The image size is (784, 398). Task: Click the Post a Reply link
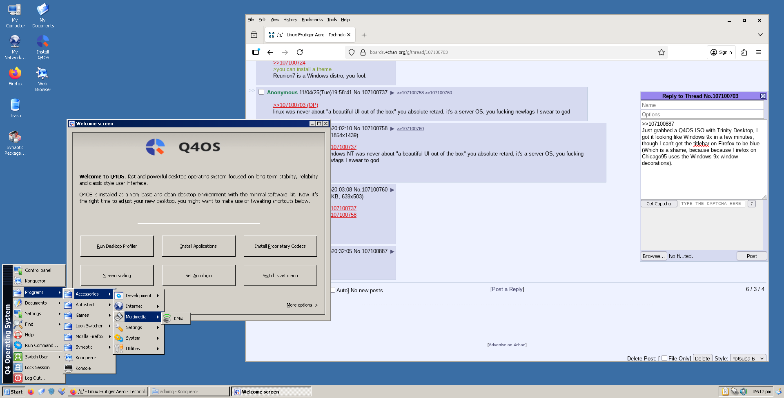click(507, 289)
